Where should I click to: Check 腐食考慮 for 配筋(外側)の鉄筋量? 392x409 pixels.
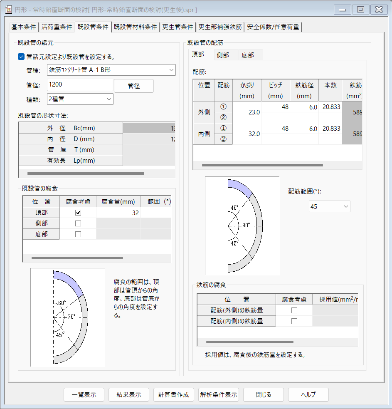pos(294,310)
